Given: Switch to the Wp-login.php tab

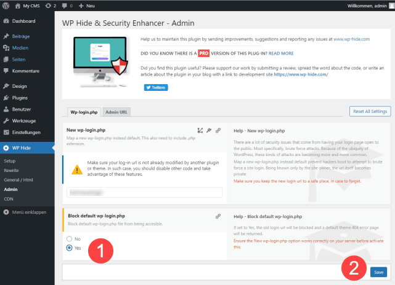Looking at the screenshot, I should tap(84, 112).
